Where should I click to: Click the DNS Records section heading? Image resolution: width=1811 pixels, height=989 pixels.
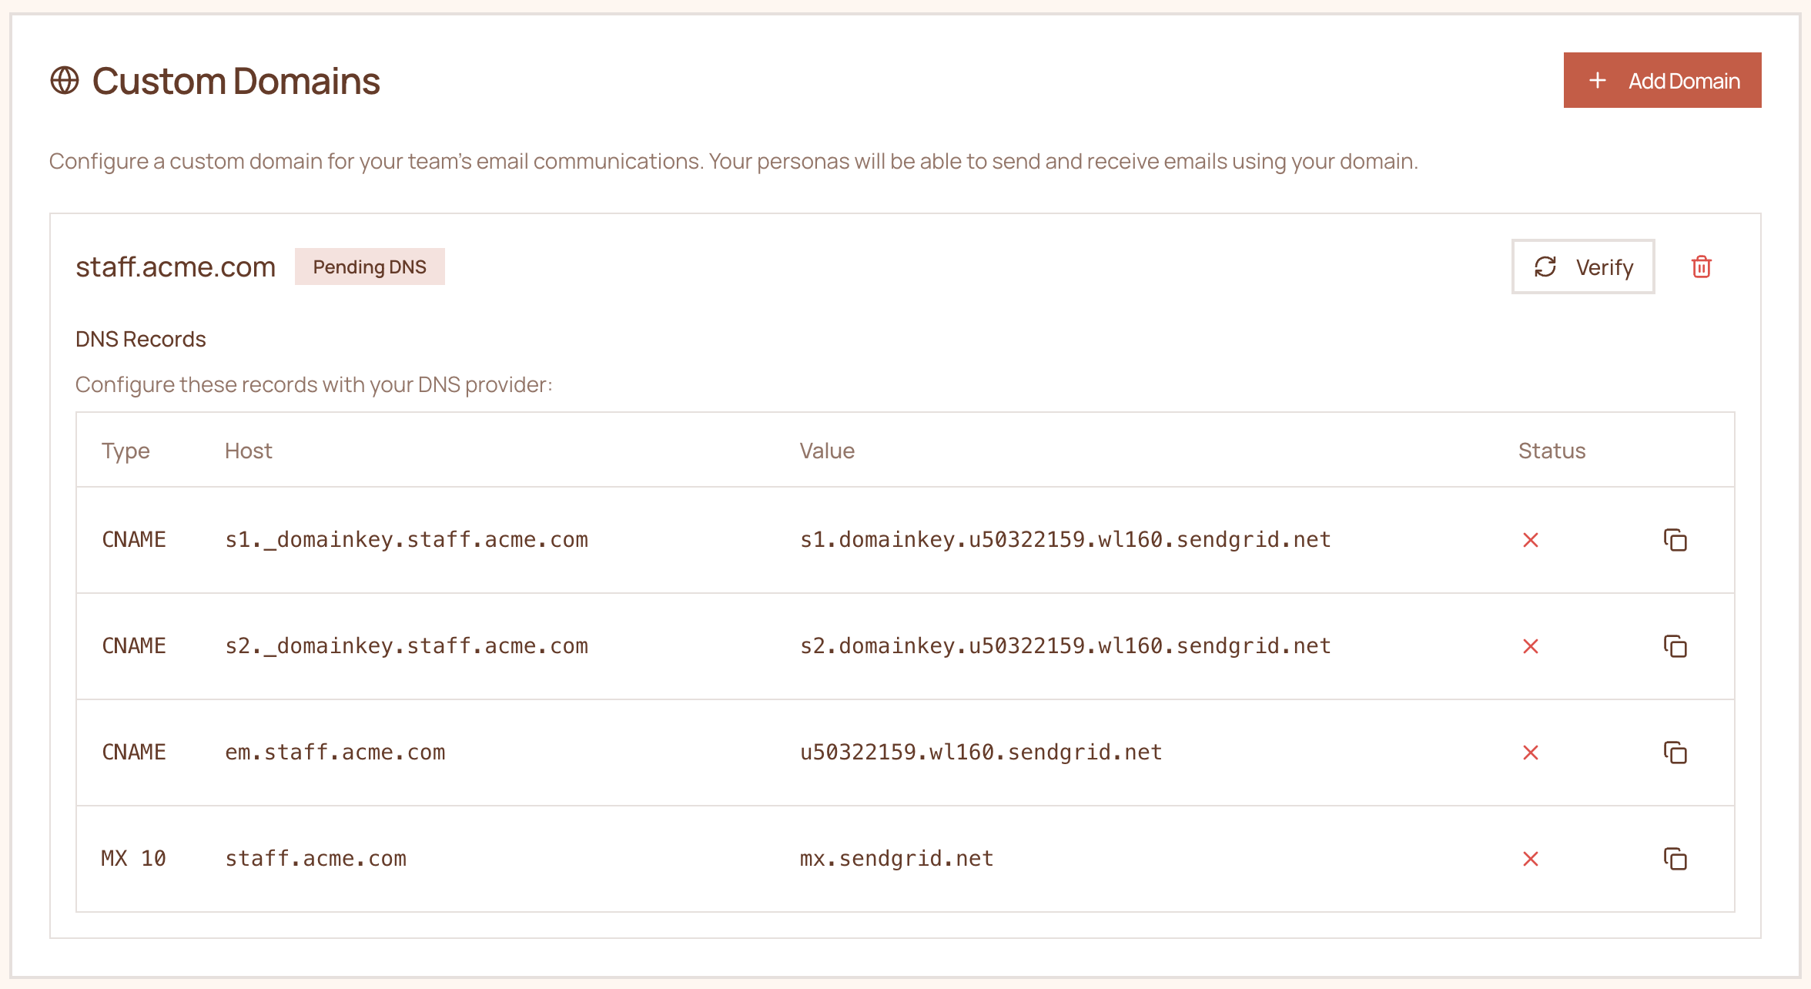pyautogui.click(x=140, y=338)
